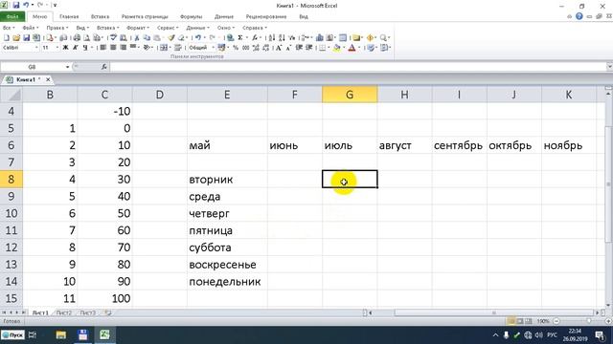Image resolution: width=613 pixels, height=344 pixels.
Task: Select row header 8
Action: 11,179
